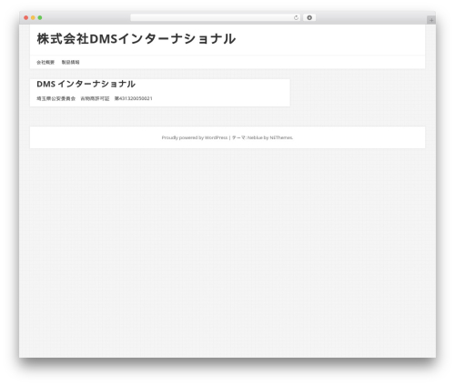Select the permit number text 第431320050021
The image size is (455, 385).
point(134,98)
